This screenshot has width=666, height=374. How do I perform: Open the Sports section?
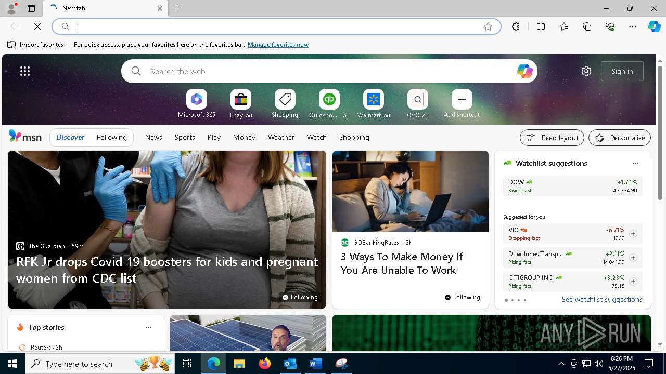click(x=185, y=137)
